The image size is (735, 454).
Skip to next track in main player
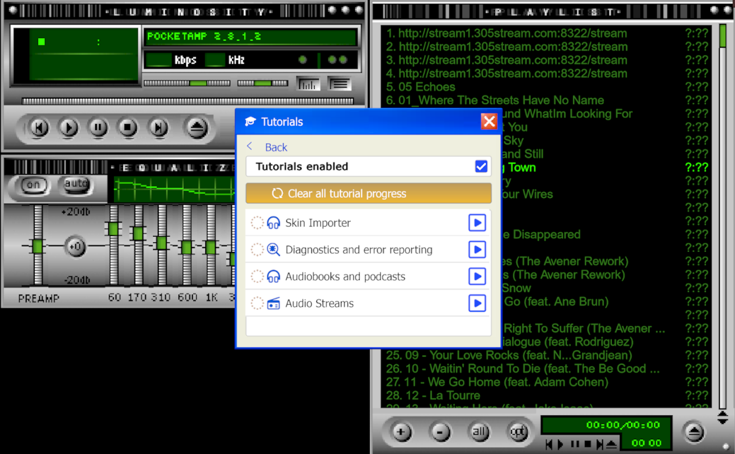click(158, 128)
